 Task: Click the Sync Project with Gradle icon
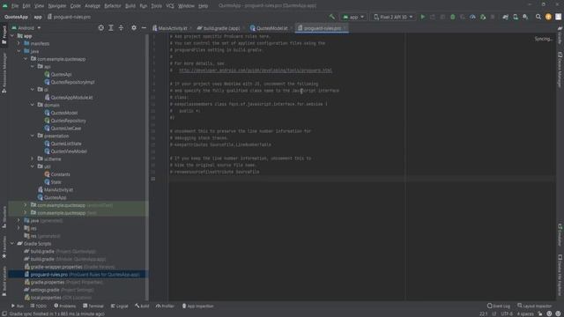[505, 17]
